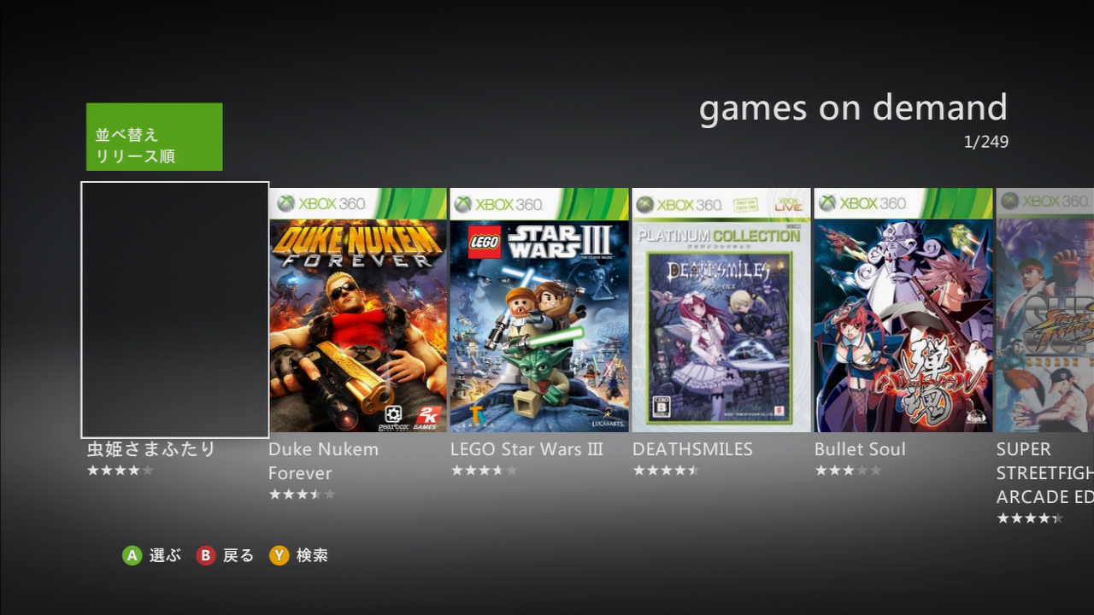Select Super Street Fighter Arcade Edition cover

[1045, 310]
